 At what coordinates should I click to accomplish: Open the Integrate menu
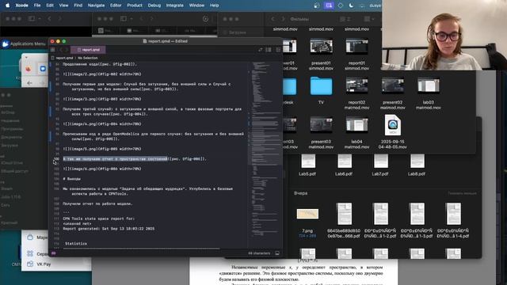point(174,6)
